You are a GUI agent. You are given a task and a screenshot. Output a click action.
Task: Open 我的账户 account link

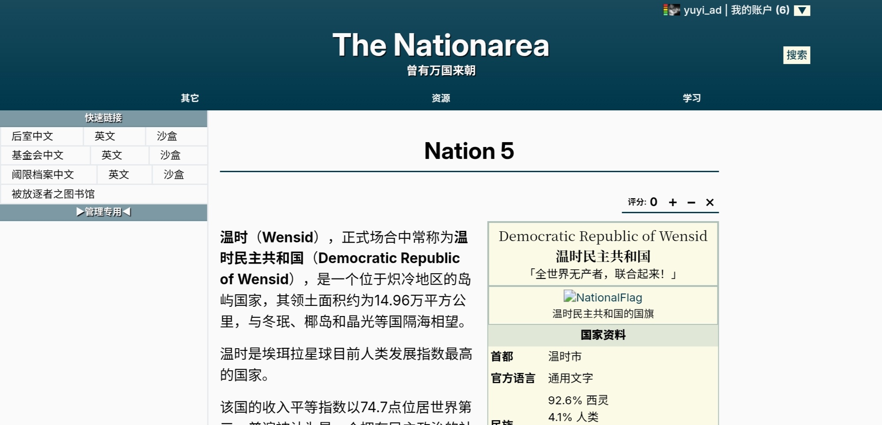click(760, 10)
